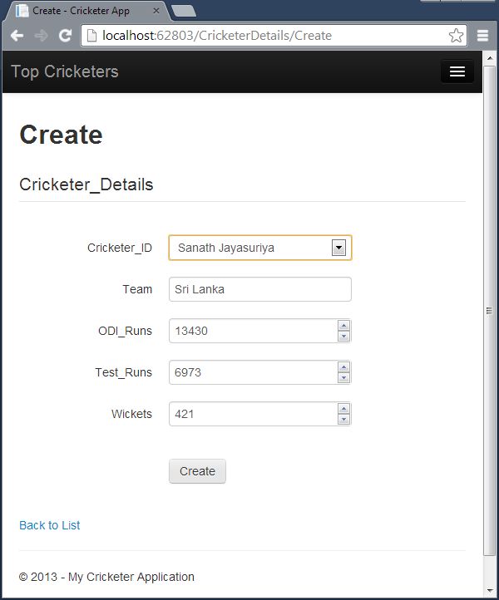Click the Top Cricketers brand link

65,71
